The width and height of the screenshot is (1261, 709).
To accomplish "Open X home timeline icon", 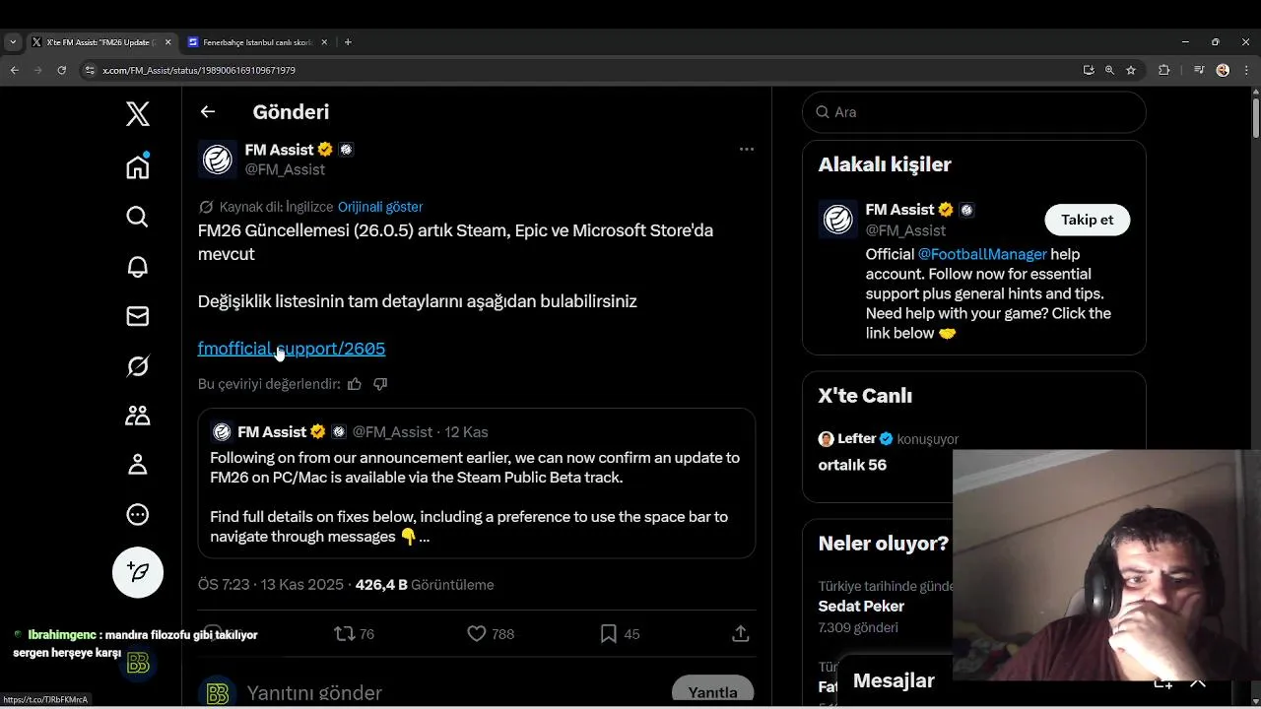I will (x=138, y=166).
